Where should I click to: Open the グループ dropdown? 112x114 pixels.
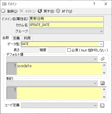click(x=66, y=31)
